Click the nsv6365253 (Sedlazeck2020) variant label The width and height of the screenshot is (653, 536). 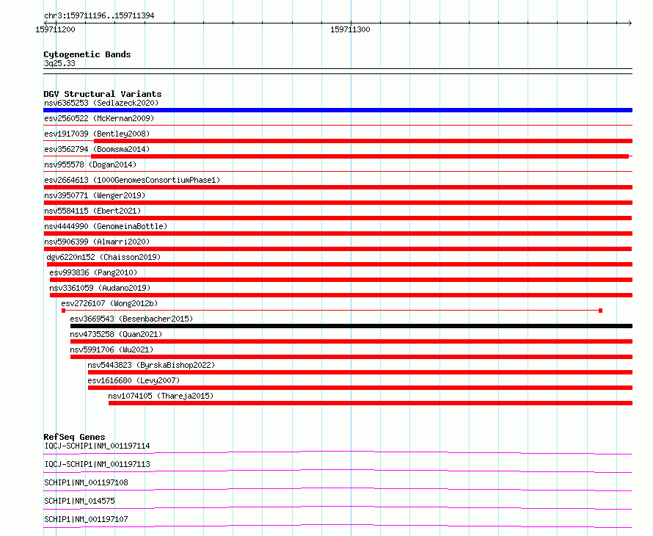101,103
